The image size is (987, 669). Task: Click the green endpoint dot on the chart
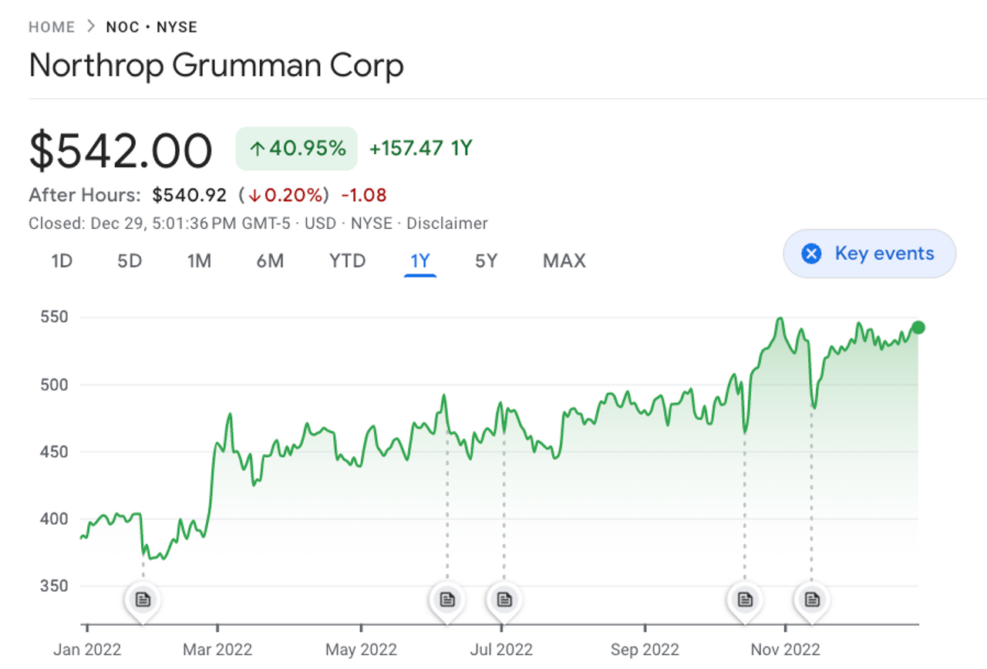[918, 328]
